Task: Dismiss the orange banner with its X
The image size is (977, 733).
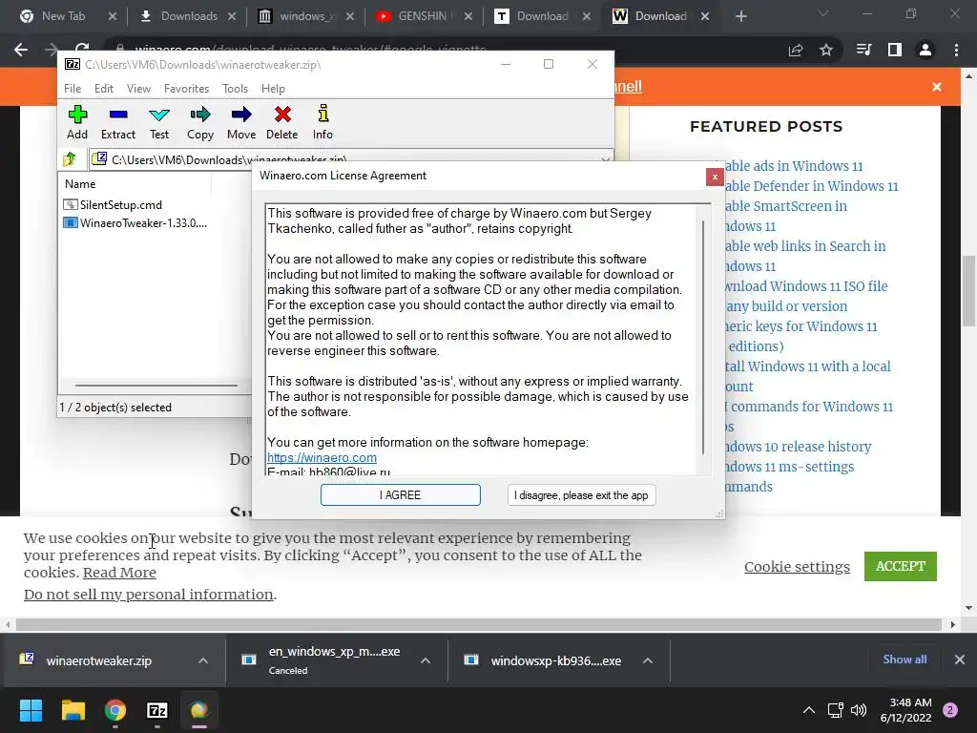Action: [x=937, y=87]
